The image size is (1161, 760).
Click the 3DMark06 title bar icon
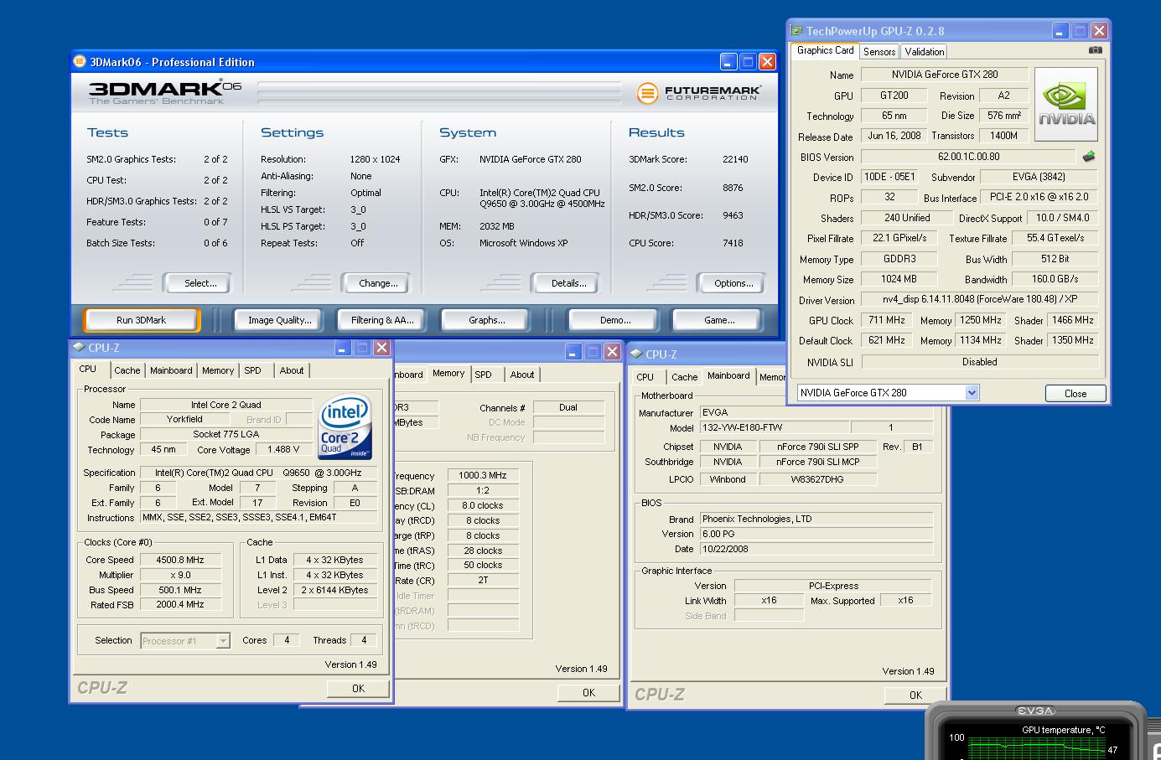coord(80,61)
